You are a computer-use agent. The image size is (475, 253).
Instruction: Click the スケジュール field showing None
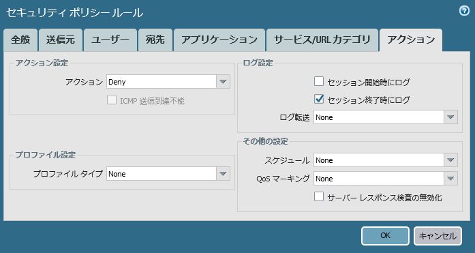pyautogui.click(x=379, y=160)
